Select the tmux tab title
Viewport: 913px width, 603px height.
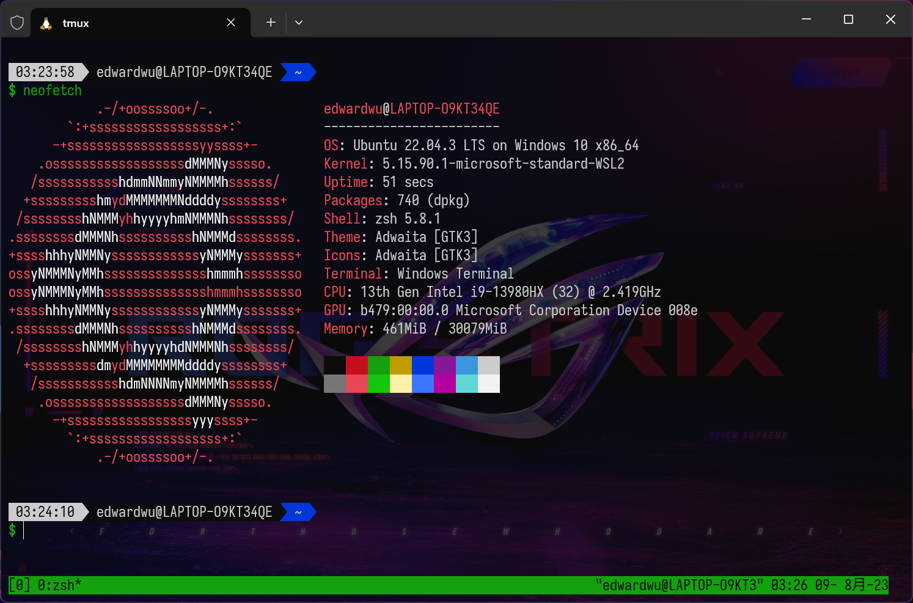click(76, 23)
